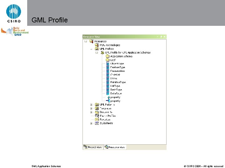225x168 pixels.
Task: Click the Documents open-folder icon
Action: pos(97,112)
